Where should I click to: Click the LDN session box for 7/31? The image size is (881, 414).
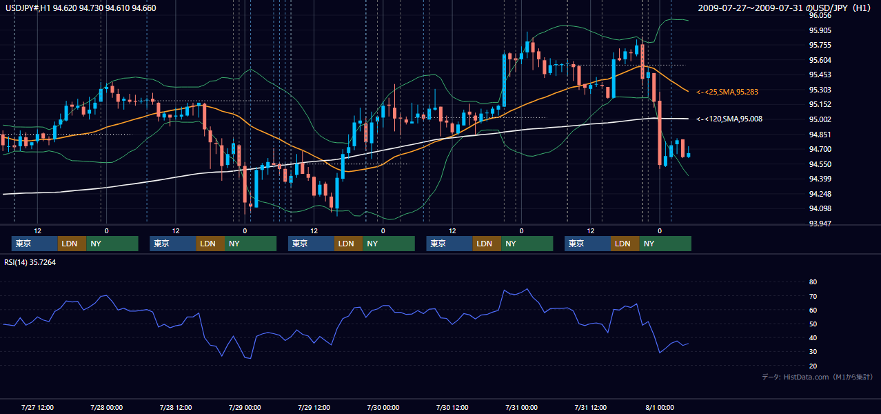[x=625, y=244]
